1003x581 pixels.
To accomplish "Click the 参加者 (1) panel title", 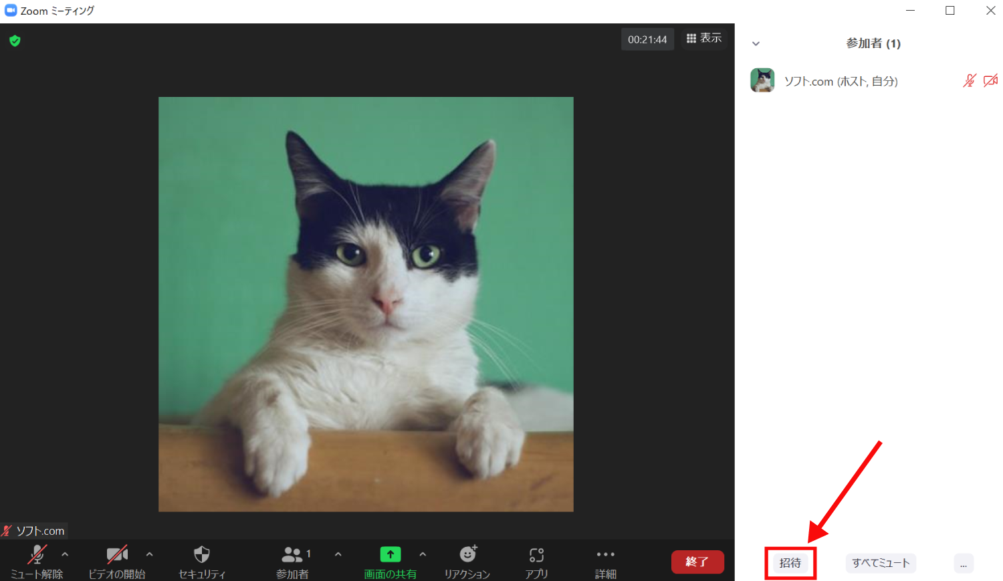I will pyautogui.click(x=873, y=43).
